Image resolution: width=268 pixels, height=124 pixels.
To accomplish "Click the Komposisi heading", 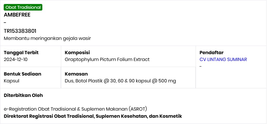I will pos(77,52).
